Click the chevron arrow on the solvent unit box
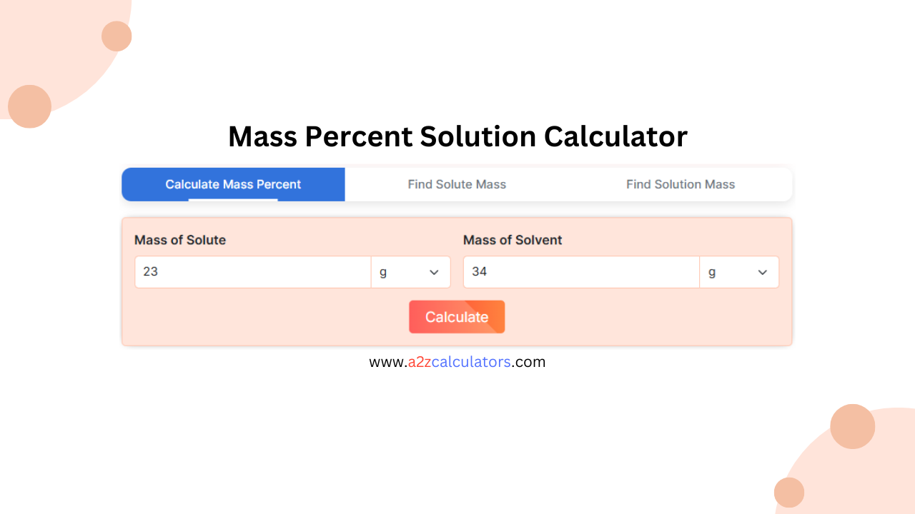Image resolution: width=915 pixels, height=514 pixels. tap(762, 272)
